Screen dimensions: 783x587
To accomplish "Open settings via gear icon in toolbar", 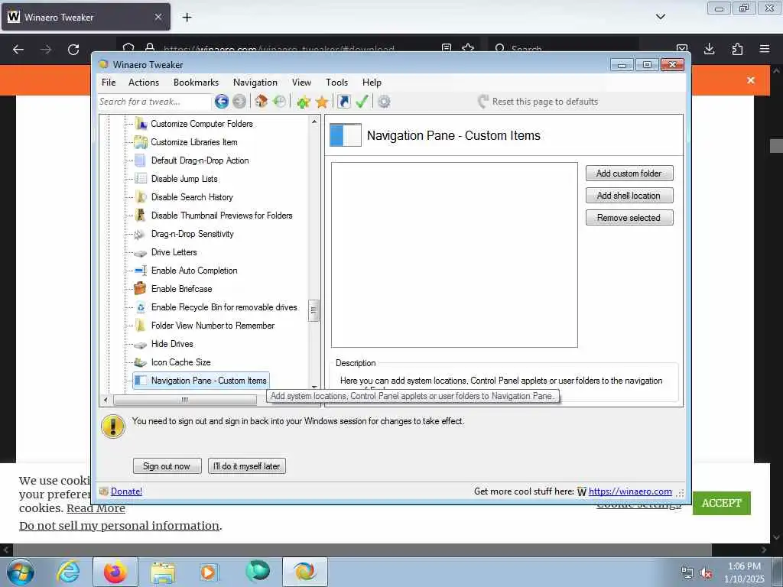I will 384,102.
